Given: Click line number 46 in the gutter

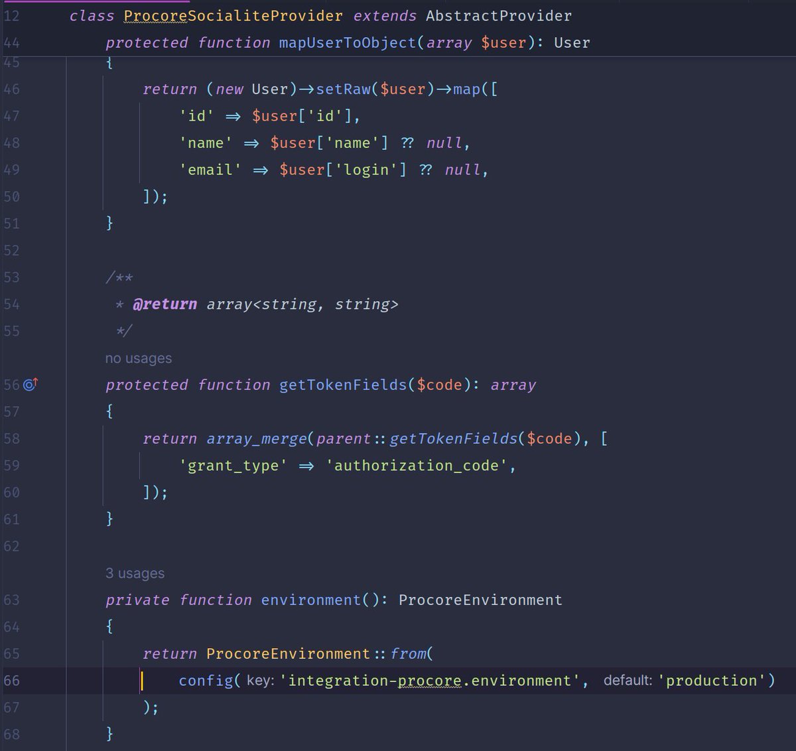Looking at the screenshot, I should click(11, 89).
